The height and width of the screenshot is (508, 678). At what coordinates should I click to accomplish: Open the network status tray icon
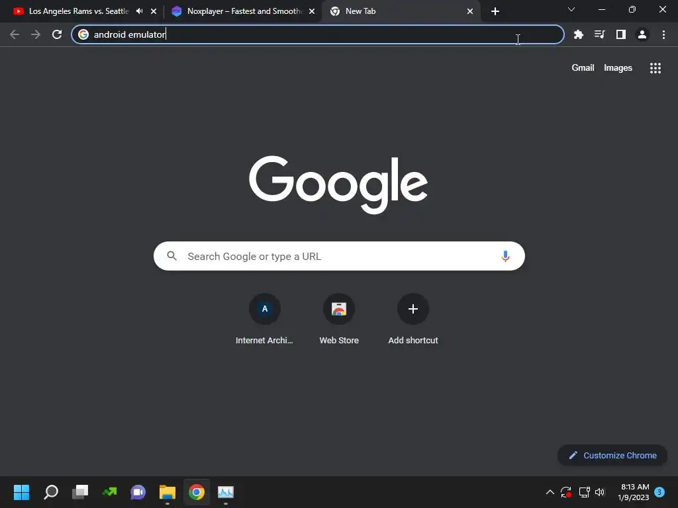click(x=584, y=492)
